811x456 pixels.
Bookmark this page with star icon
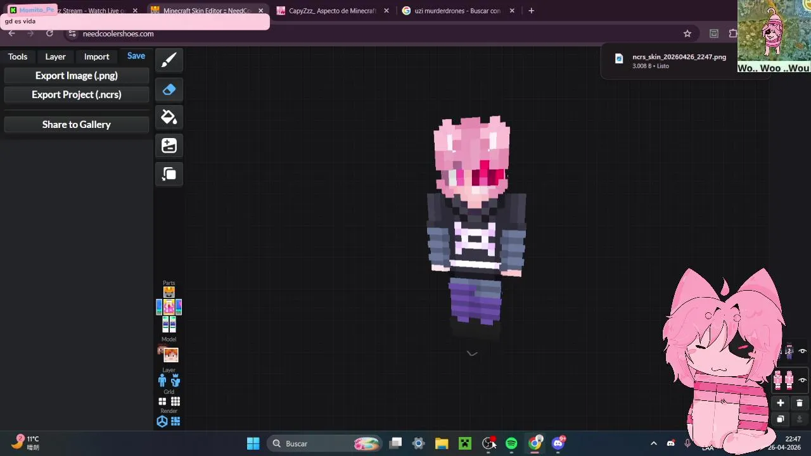coord(687,34)
